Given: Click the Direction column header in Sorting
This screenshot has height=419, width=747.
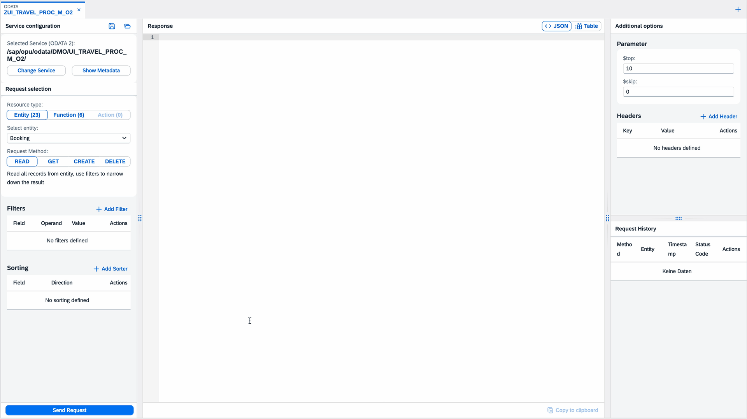Looking at the screenshot, I should pyautogui.click(x=62, y=283).
